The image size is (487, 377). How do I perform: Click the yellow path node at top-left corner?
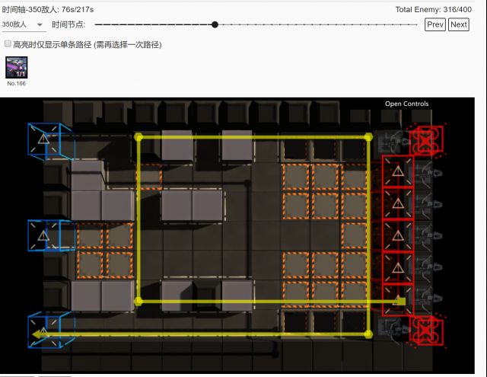pyautogui.click(x=138, y=137)
